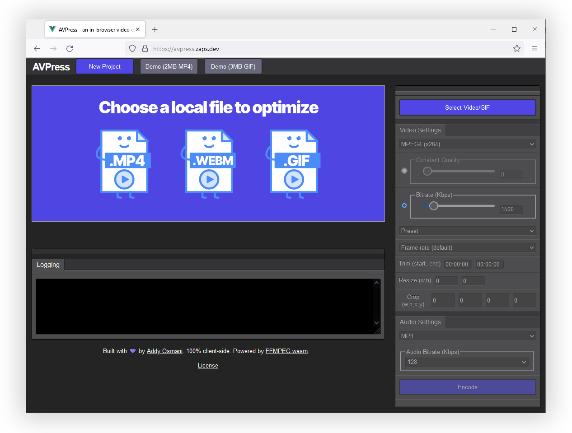Screen dimensions: 572x433
Task: Select the Constant Quality radio button
Action: [x=404, y=171]
